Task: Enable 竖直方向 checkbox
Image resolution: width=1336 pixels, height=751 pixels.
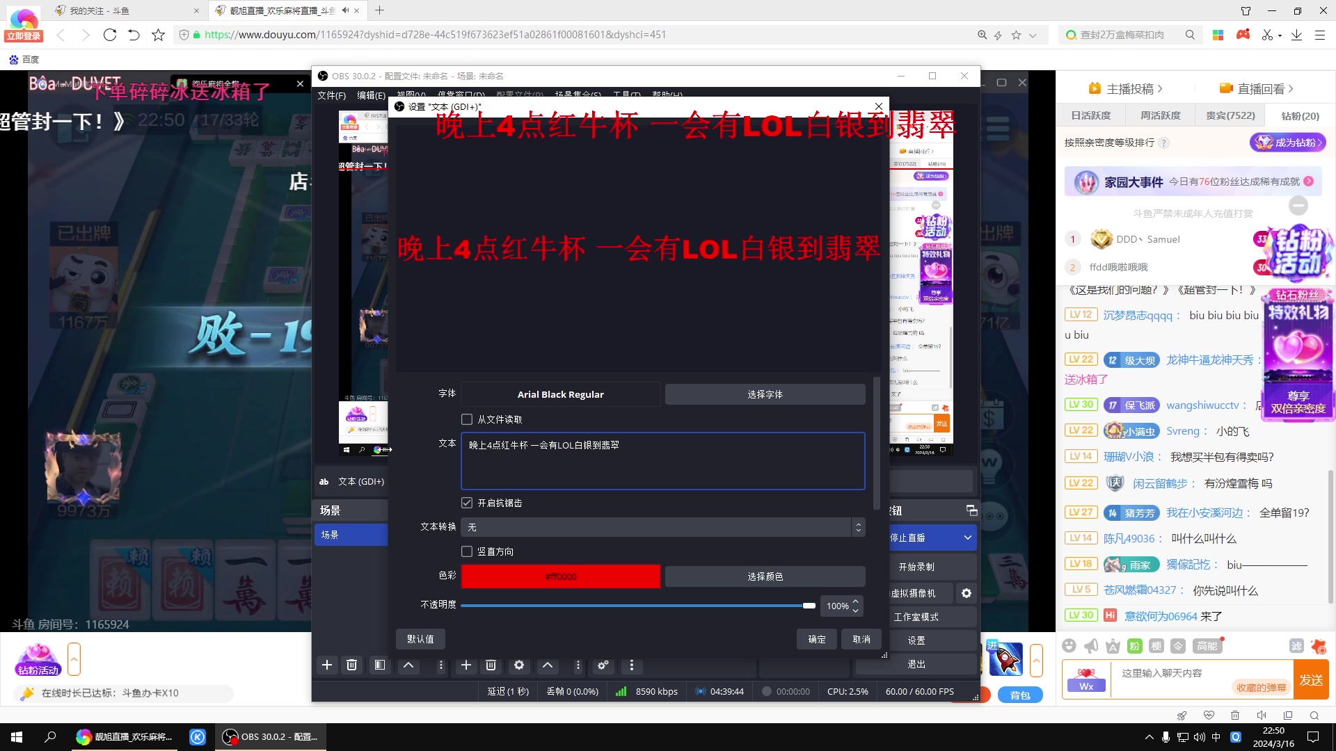Action: click(467, 551)
